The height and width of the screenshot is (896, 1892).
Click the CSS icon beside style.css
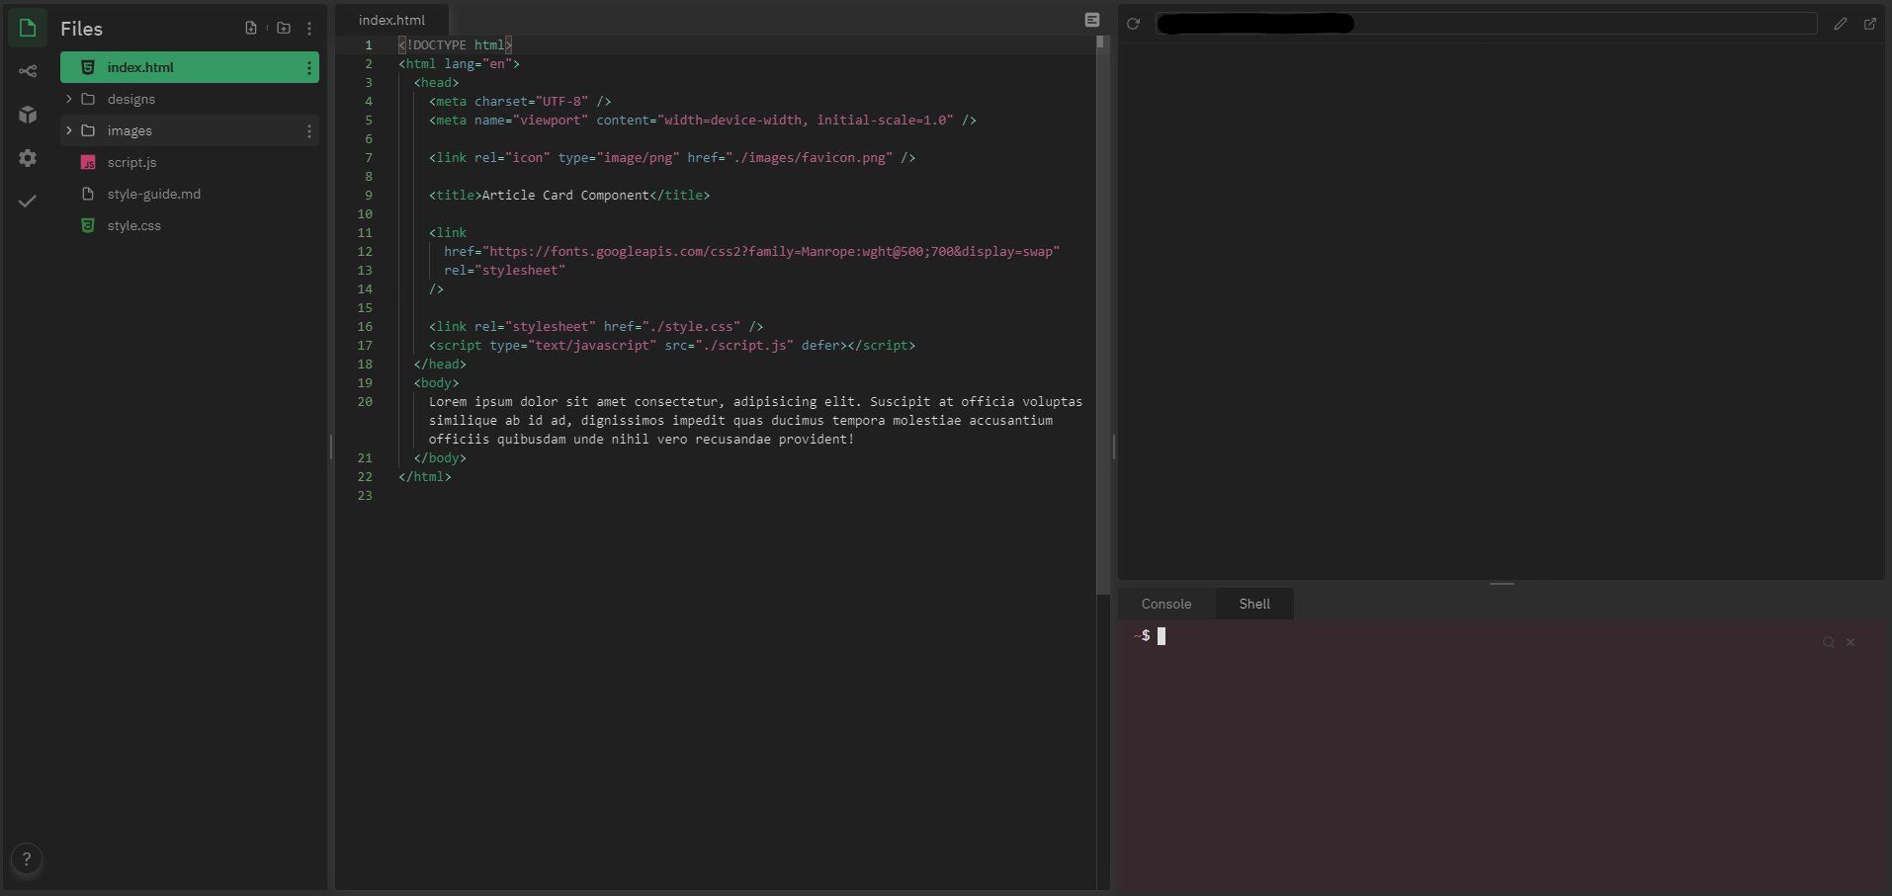pyautogui.click(x=88, y=225)
